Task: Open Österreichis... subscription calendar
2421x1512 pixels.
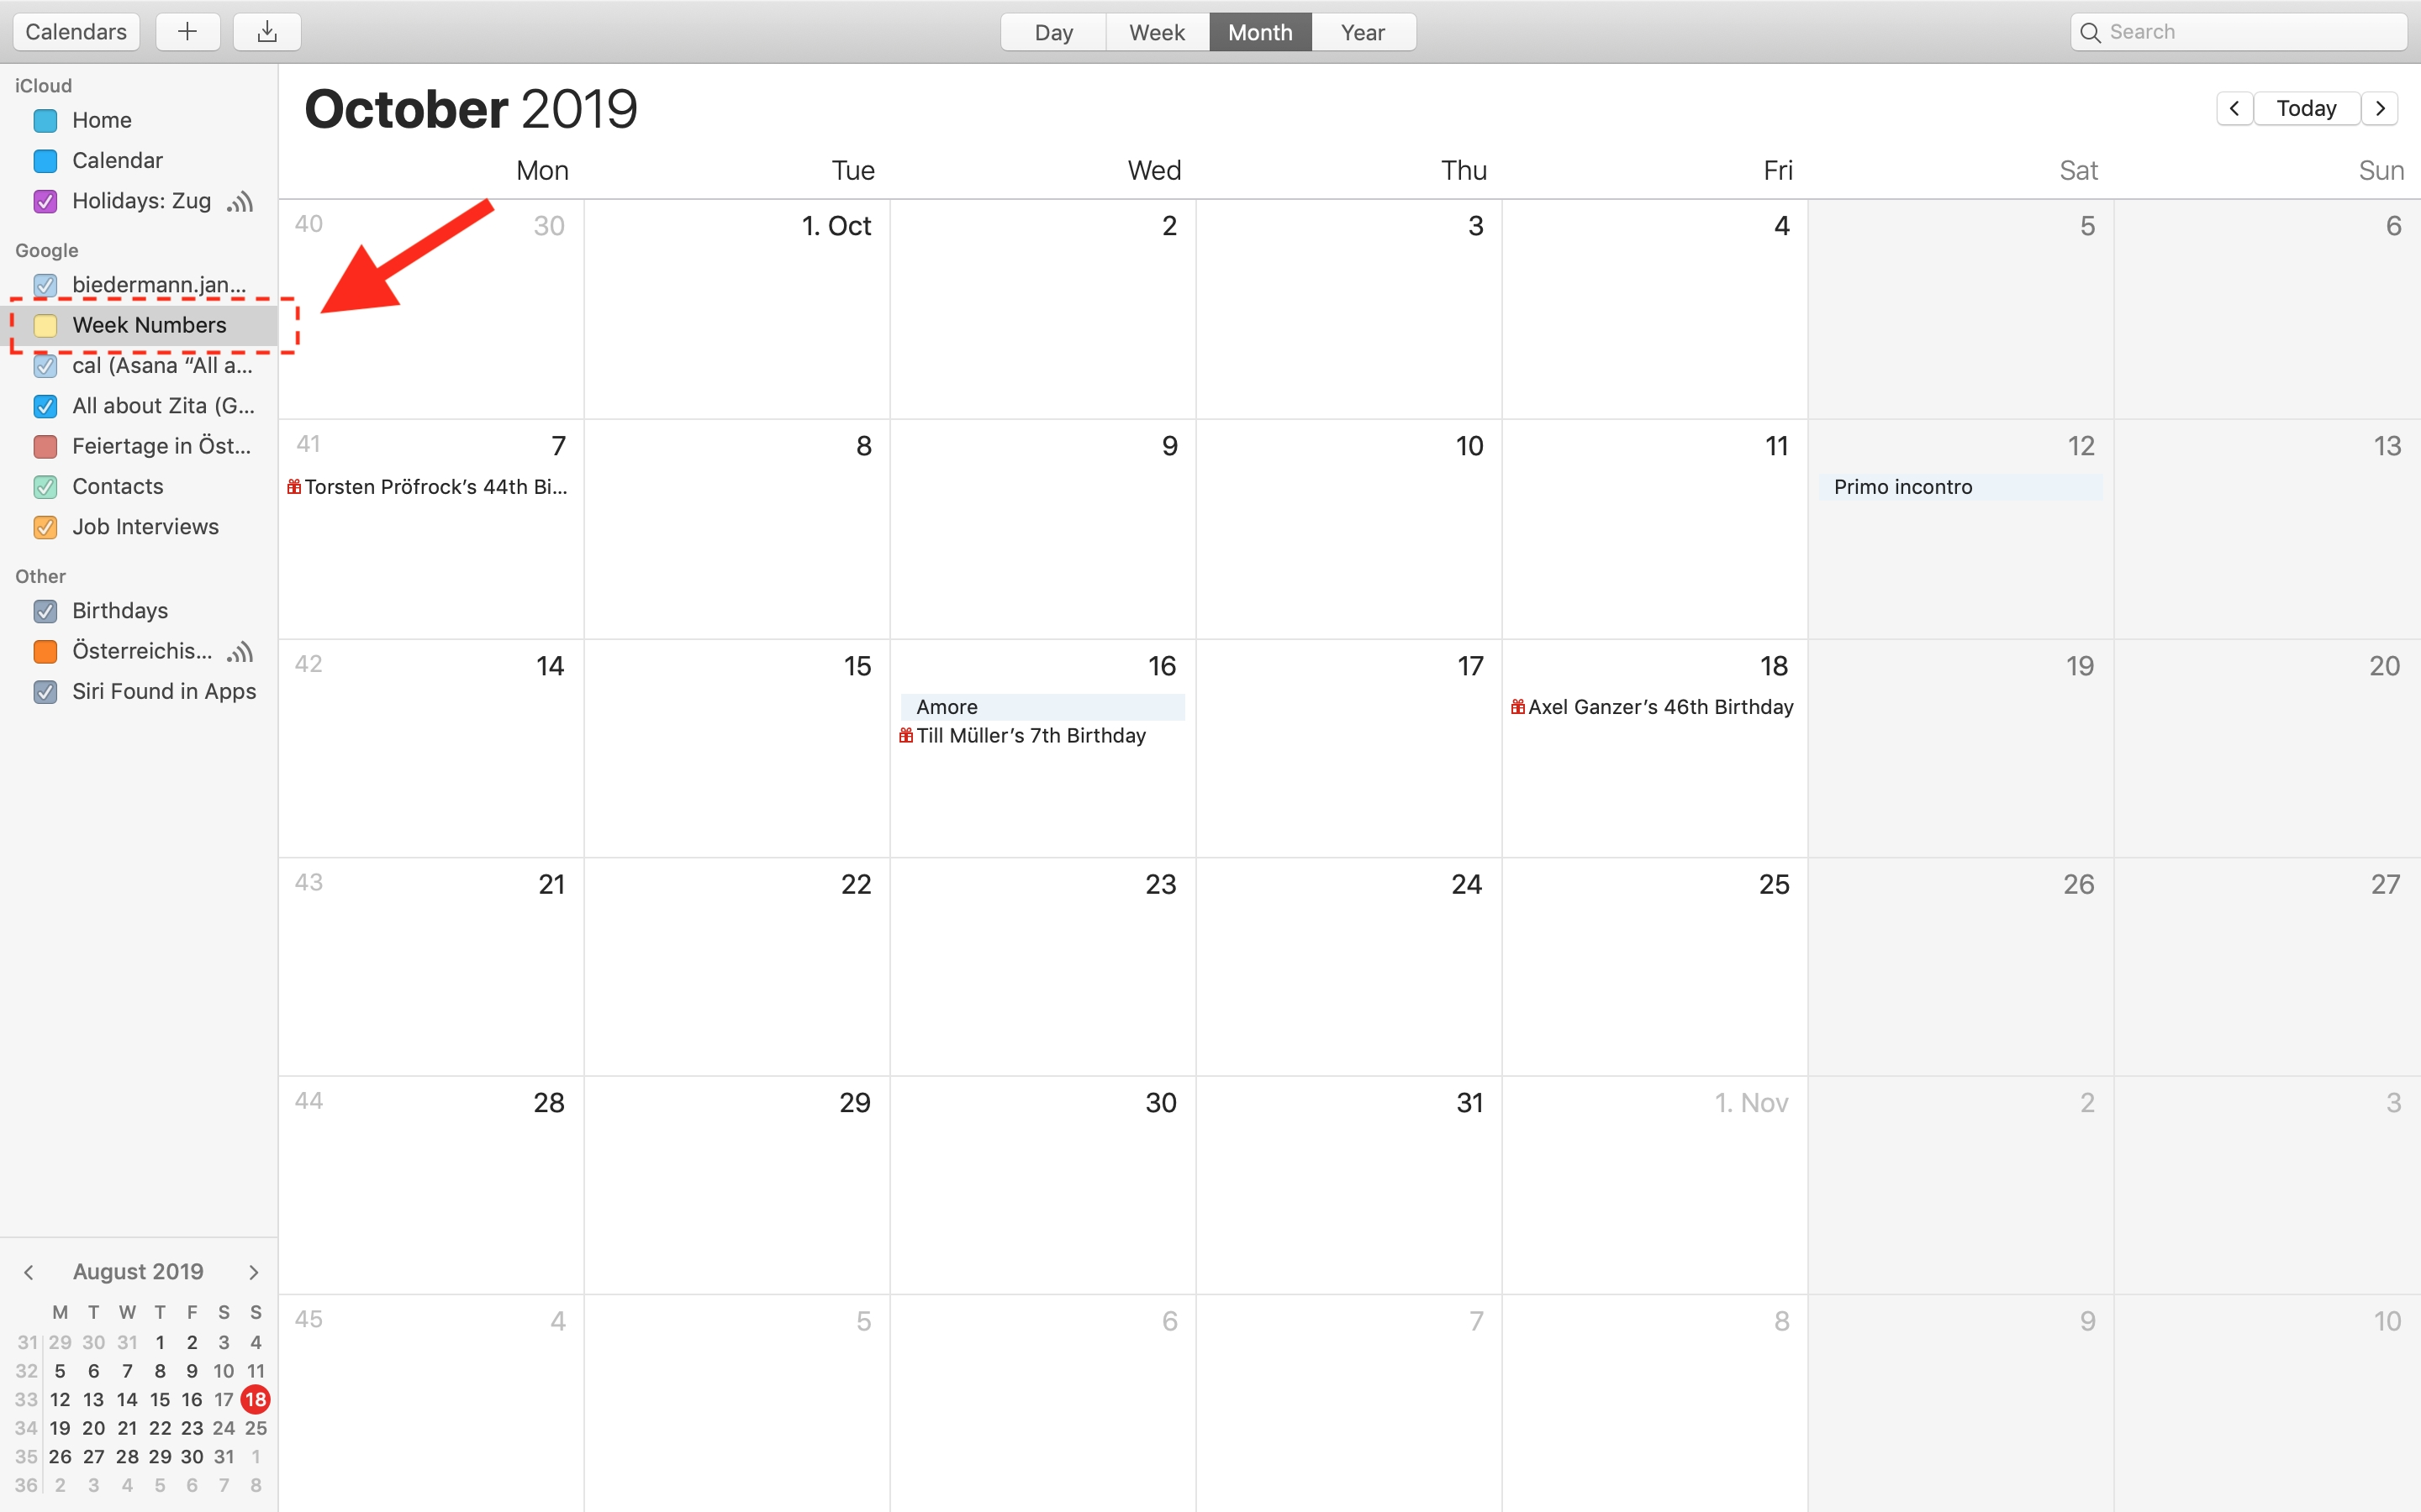Action: [x=143, y=650]
